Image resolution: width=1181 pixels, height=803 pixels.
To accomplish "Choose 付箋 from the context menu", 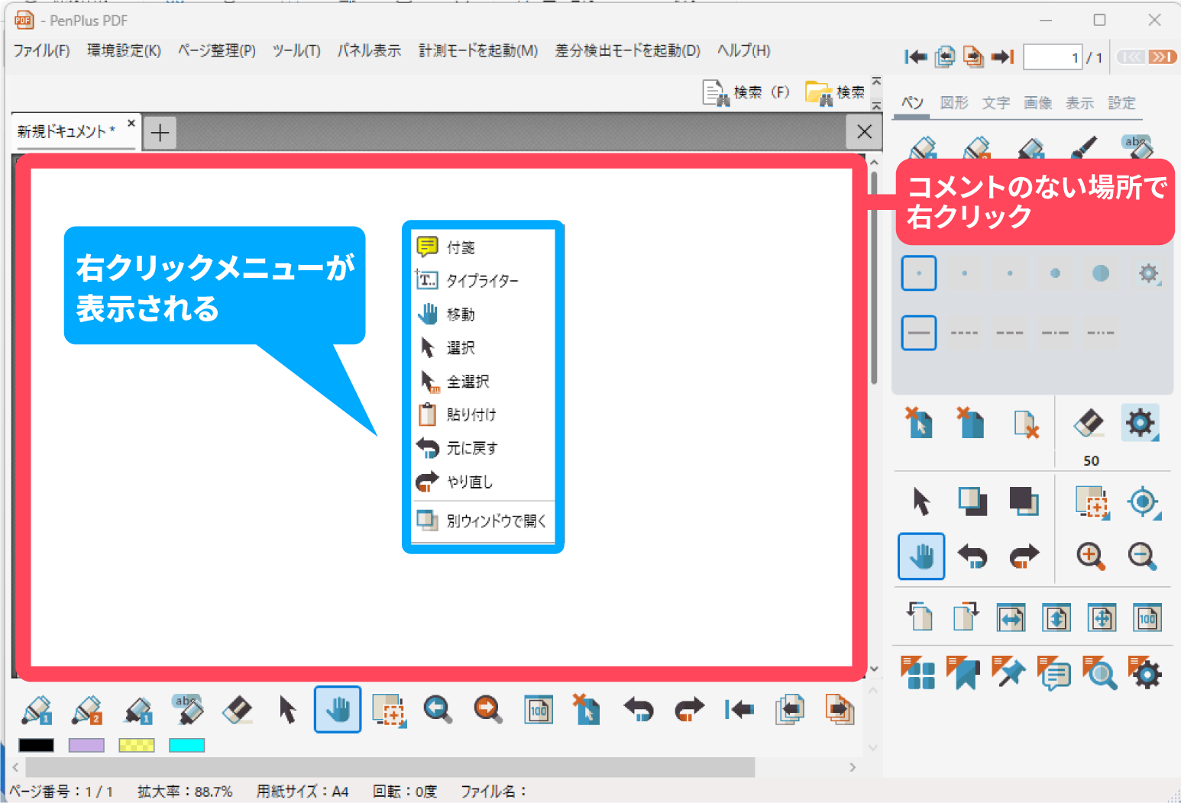I will [483, 247].
